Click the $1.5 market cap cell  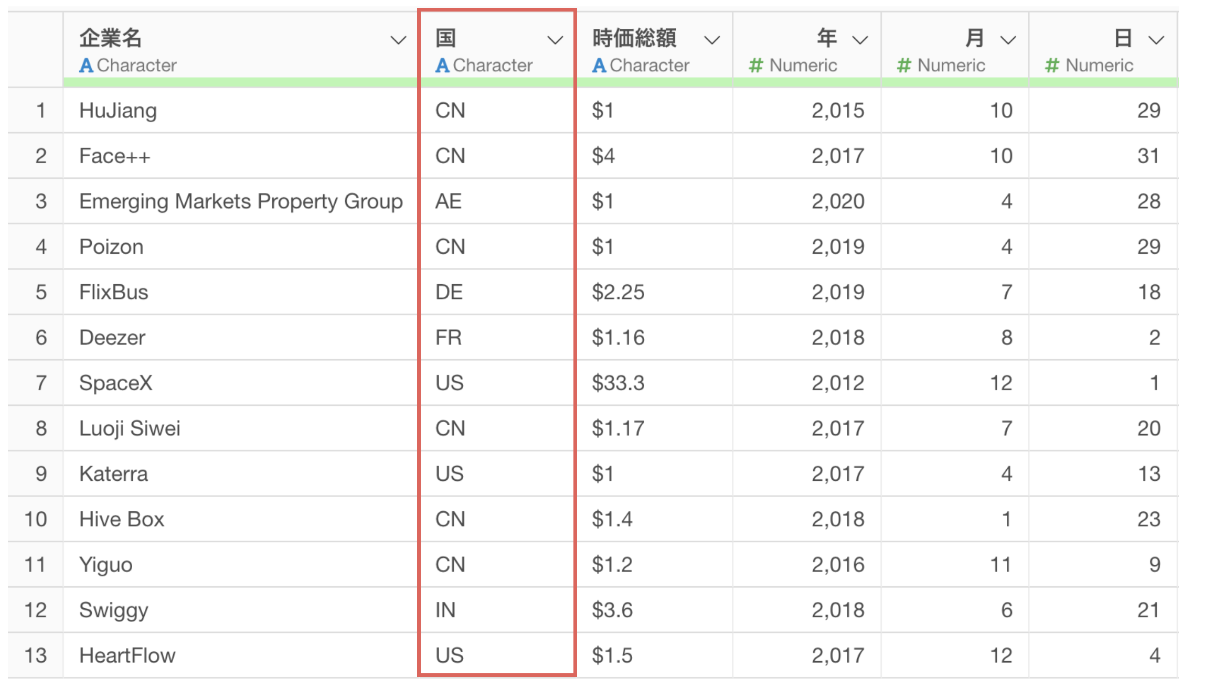click(x=654, y=655)
